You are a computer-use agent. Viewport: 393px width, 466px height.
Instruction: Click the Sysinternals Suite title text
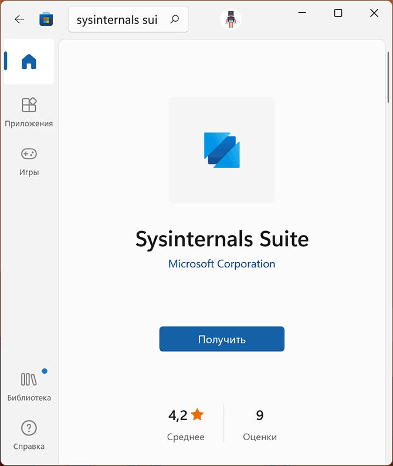(222, 239)
